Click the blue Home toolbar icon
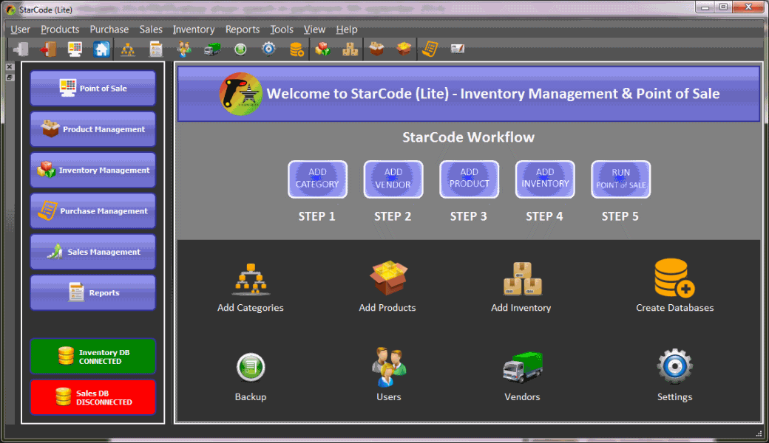 (x=101, y=49)
